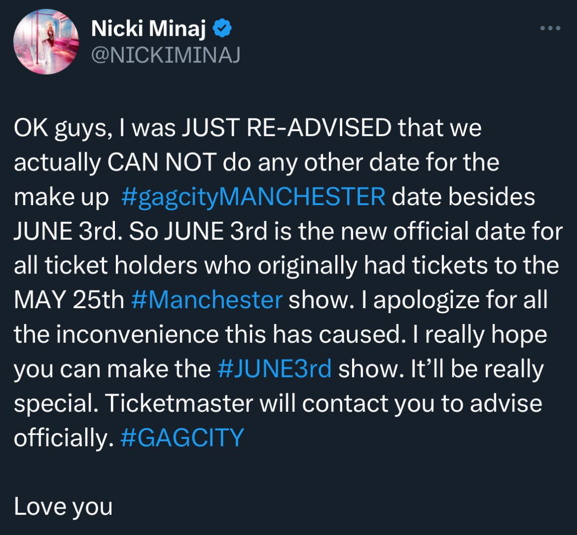
Task: Open the #Manchester hashtag link
Action: click(x=207, y=300)
